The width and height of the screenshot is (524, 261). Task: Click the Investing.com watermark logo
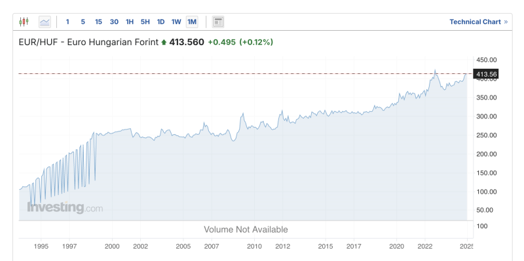coord(65,207)
